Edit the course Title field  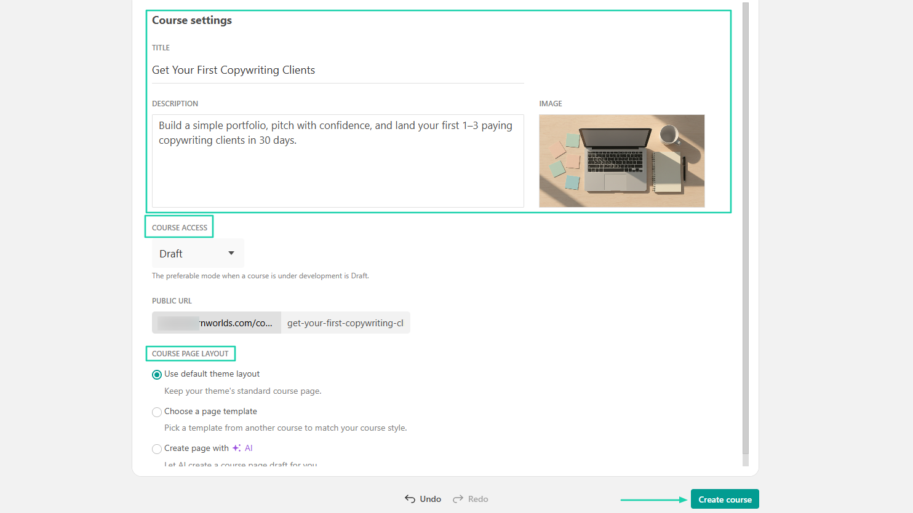click(x=338, y=70)
